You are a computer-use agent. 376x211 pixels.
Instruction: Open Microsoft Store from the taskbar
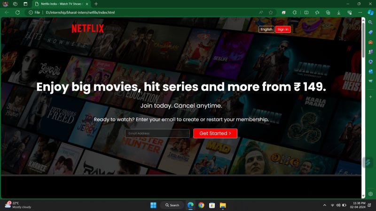pos(212,205)
